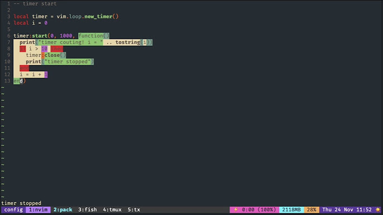Click the 2118MB memory usage segment

pyautogui.click(x=291, y=209)
